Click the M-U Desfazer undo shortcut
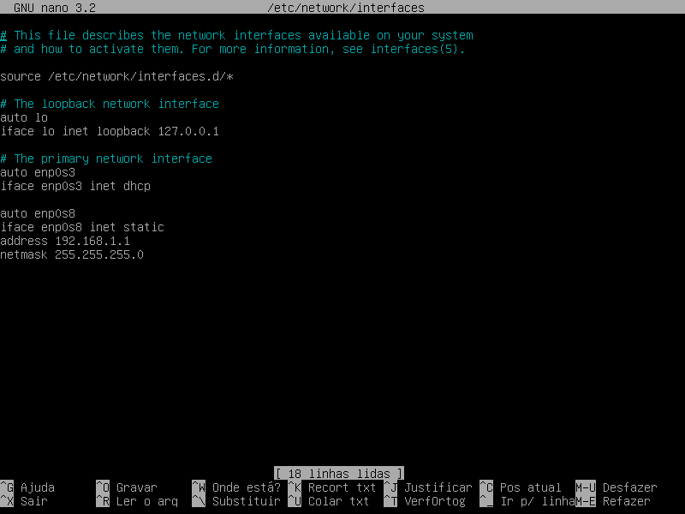Screen dimensions: 685x514 (616, 487)
